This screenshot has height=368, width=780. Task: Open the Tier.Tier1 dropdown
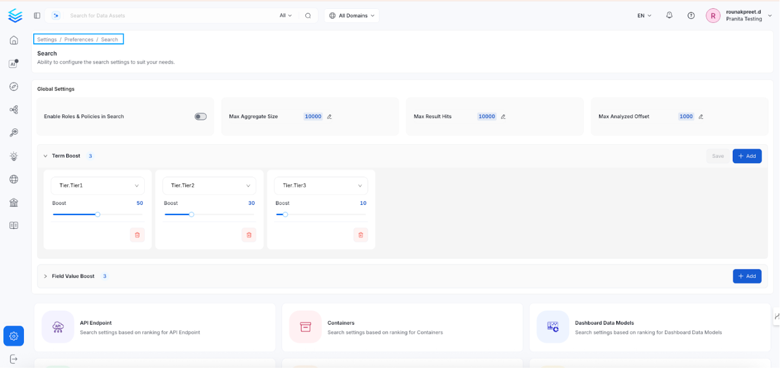click(x=97, y=185)
